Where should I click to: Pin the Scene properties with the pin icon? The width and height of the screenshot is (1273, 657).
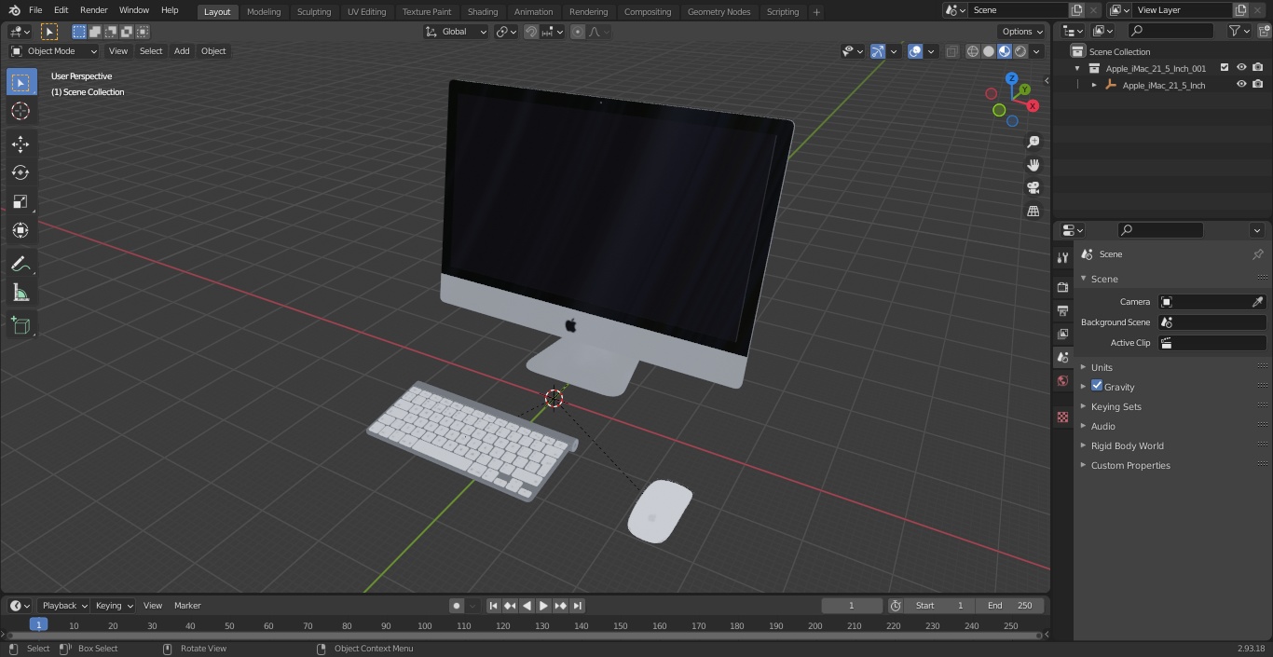pos(1257,254)
